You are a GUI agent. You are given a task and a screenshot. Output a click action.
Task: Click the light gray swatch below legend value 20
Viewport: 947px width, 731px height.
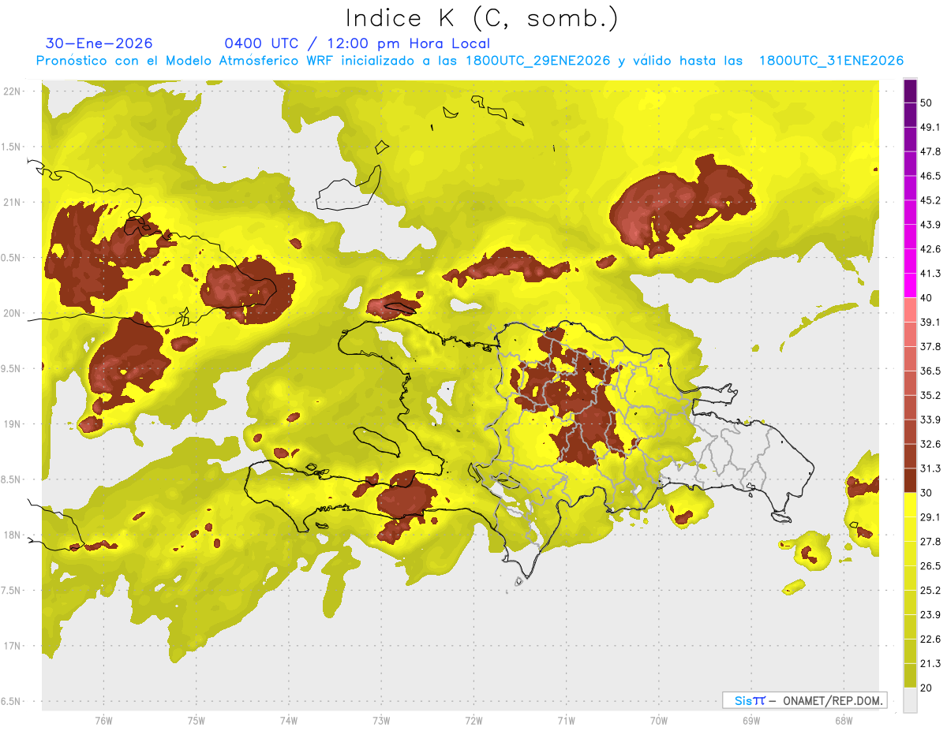point(910,700)
